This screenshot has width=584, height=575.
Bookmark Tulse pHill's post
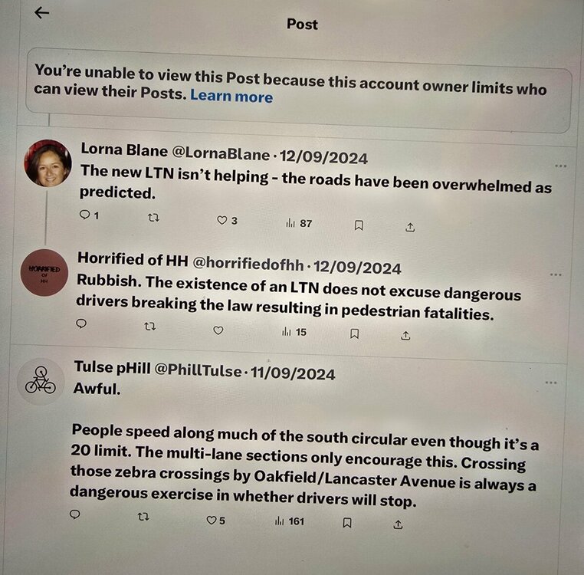tap(346, 523)
